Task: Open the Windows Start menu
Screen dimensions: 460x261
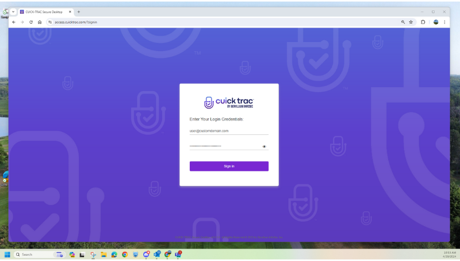Action: 7,255
